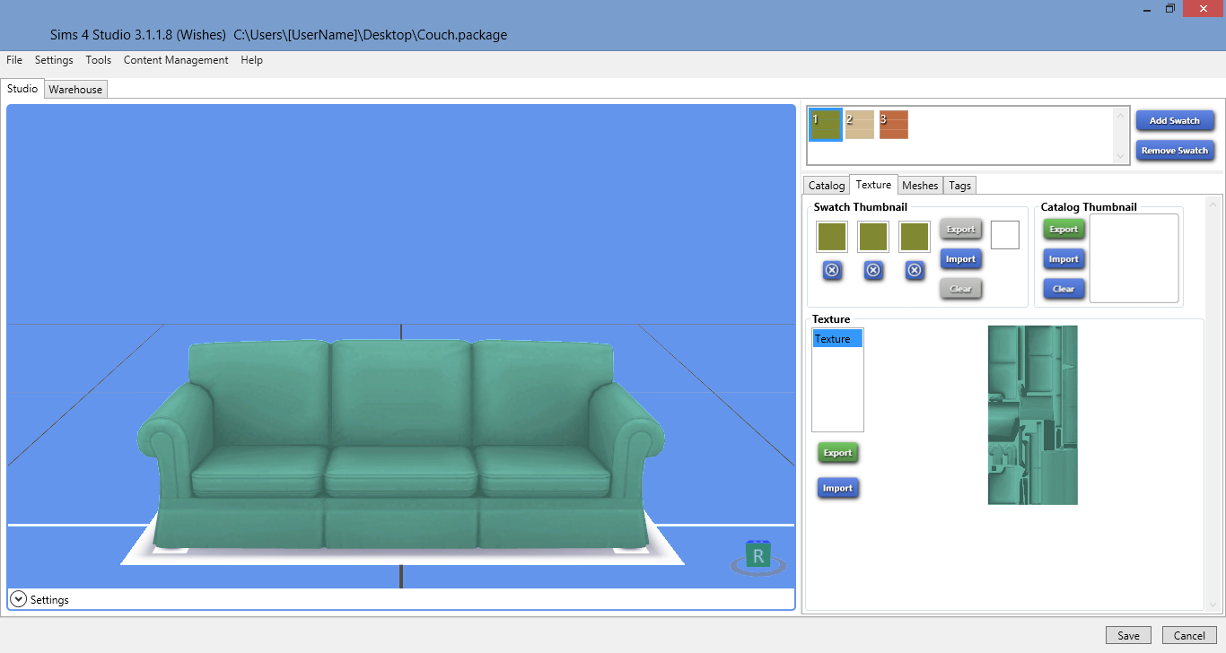Switch to the Studio tab
1226x653 pixels.
(x=22, y=89)
